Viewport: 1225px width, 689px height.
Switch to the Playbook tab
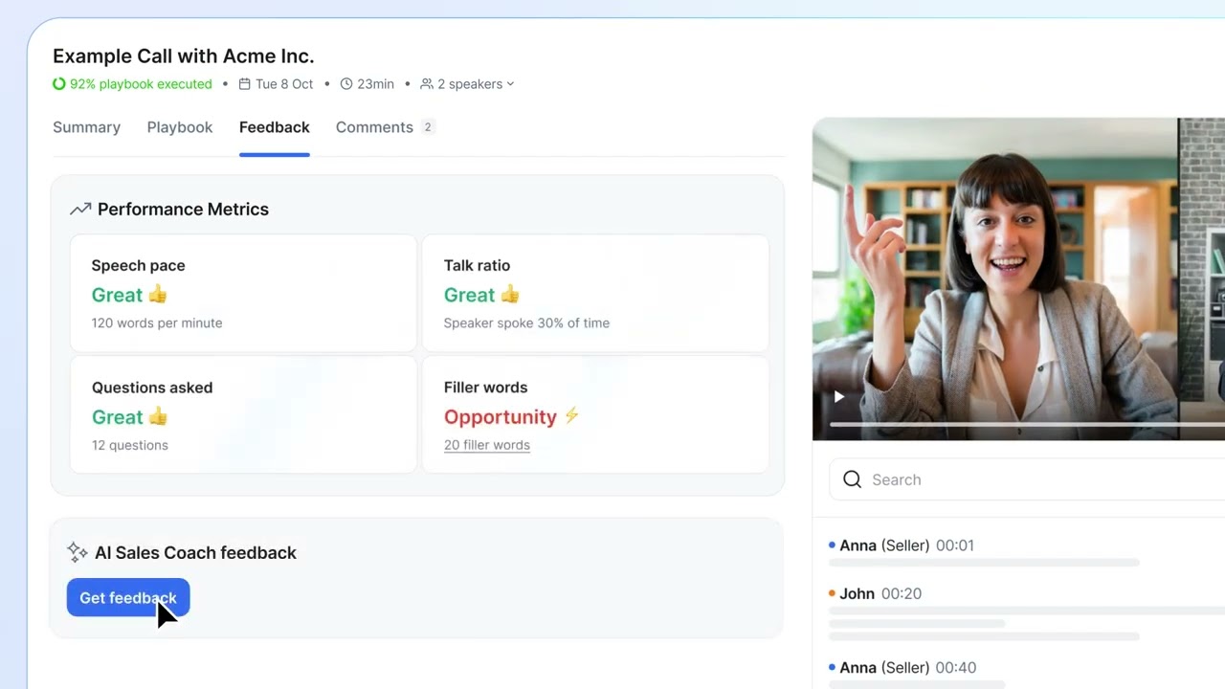tap(180, 127)
